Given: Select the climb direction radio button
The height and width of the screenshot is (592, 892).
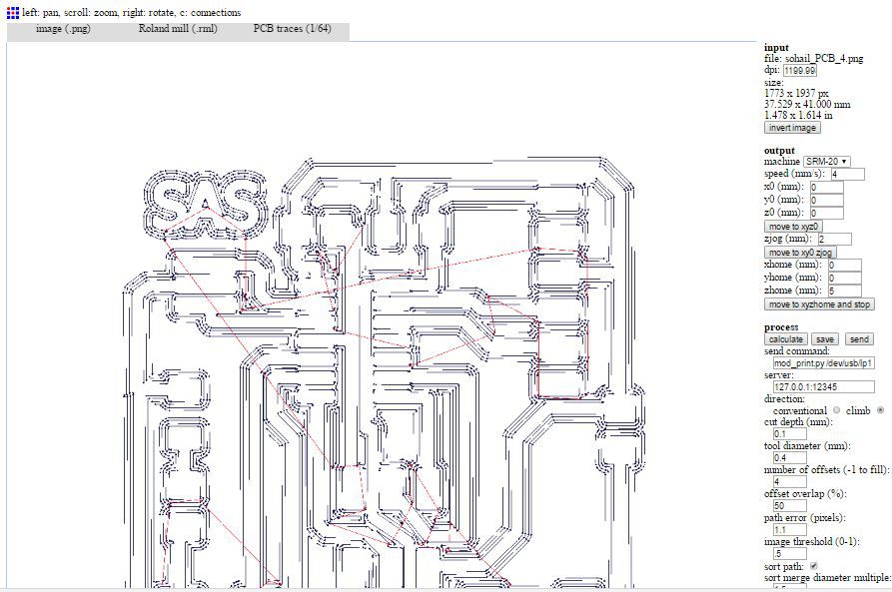Looking at the screenshot, I should pyautogui.click(x=881, y=410).
